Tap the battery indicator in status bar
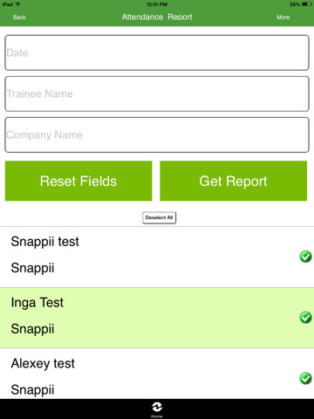The height and width of the screenshot is (419, 314). point(307,4)
